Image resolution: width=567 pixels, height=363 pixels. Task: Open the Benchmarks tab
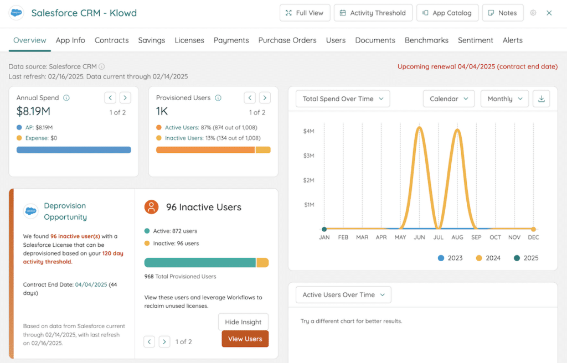click(x=426, y=40)
